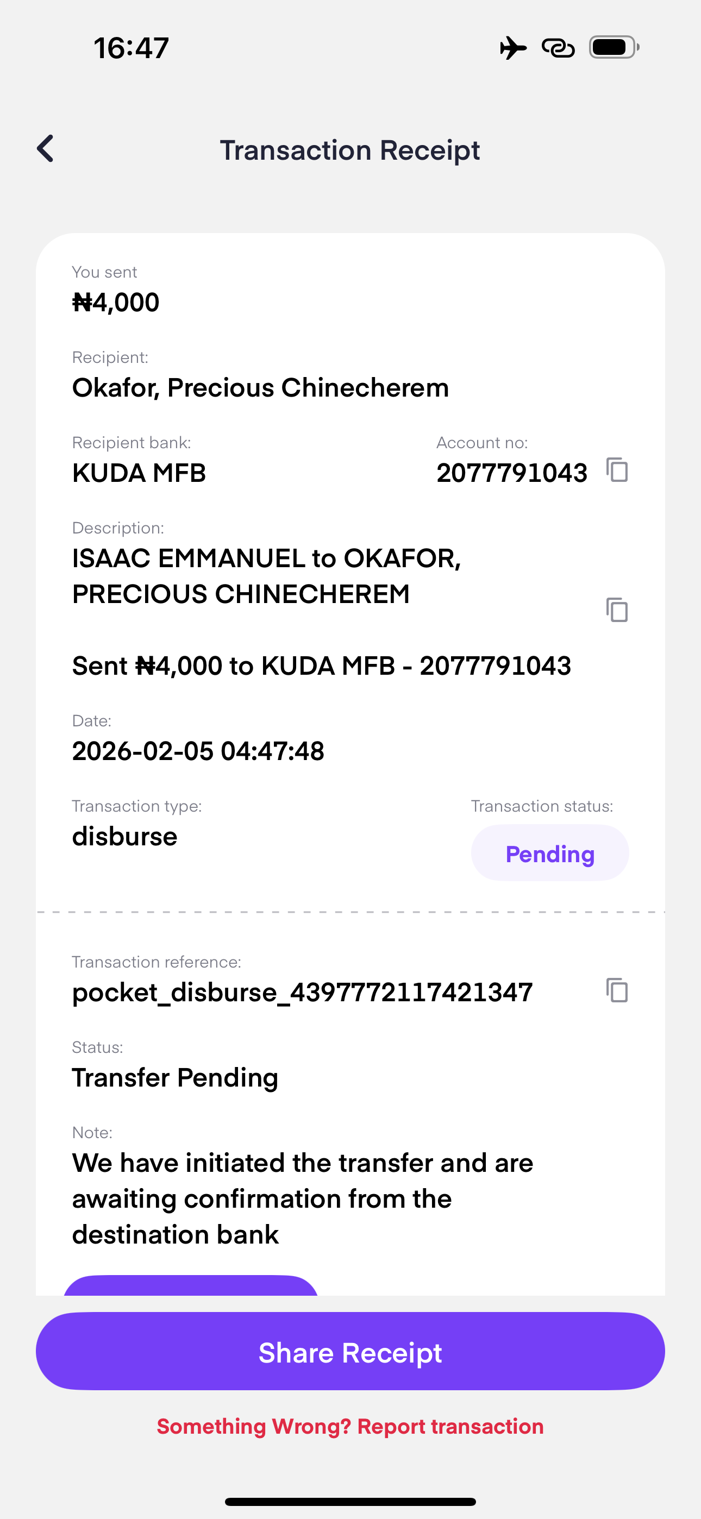Tap the note about awaiting confirmation

(302, 1198)
